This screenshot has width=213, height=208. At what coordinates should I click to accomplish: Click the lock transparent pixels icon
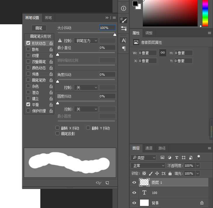click(144, 173)
